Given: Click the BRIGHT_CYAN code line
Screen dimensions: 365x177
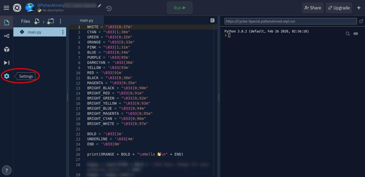Looking at the screenshot, I should [x=116, y=119].
